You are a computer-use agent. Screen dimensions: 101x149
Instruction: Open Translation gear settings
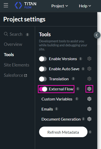coord(89,79)
